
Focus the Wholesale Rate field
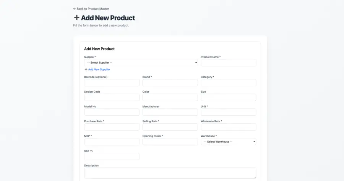(x=228, y=127)
